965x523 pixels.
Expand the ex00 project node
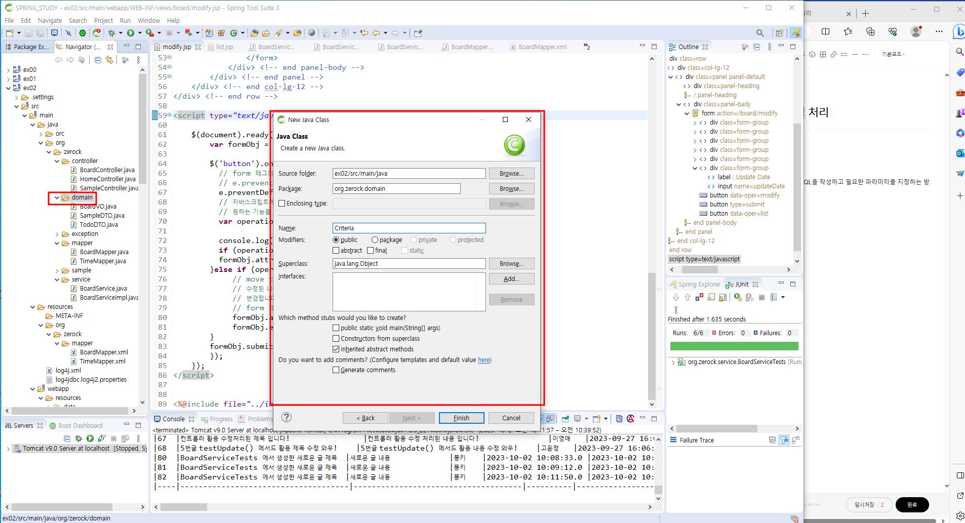pyautogui.click(x=9, y=70)
